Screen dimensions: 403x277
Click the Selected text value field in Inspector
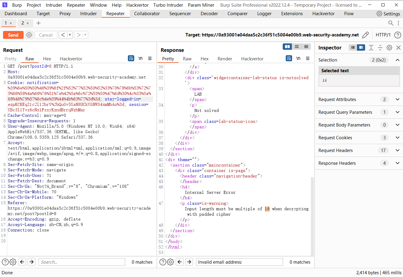[359, 80]
